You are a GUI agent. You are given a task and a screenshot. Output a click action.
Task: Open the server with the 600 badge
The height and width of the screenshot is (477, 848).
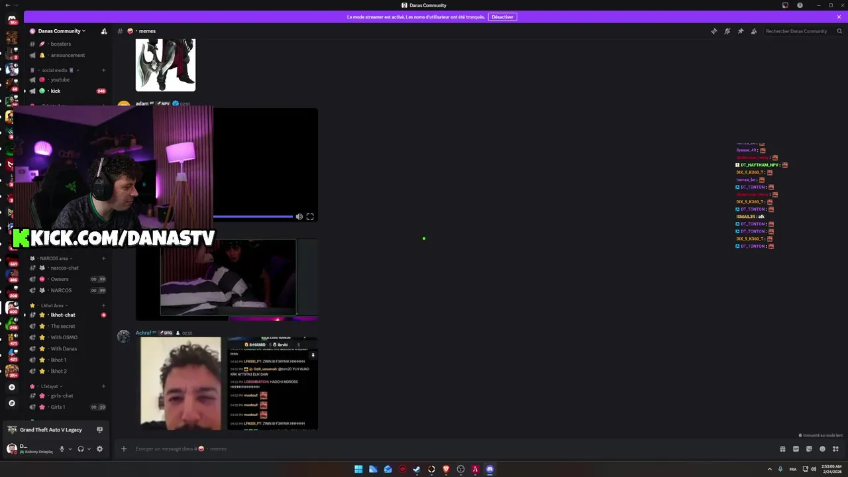pos(11,307)
